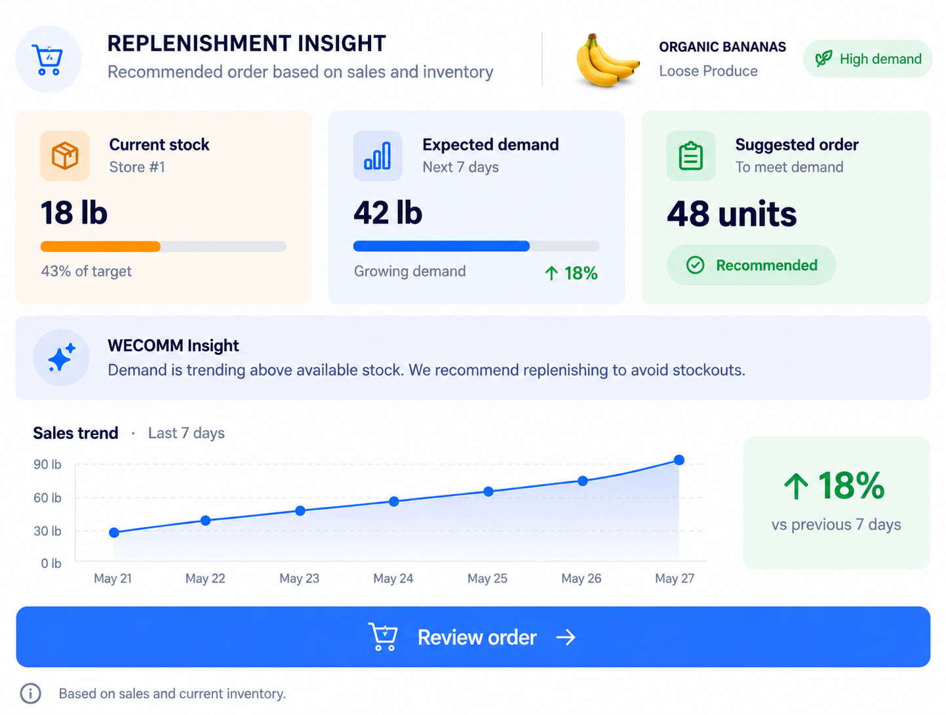
Task: Click the "42 lb" expected demand value
Action: tap(388, 213)
